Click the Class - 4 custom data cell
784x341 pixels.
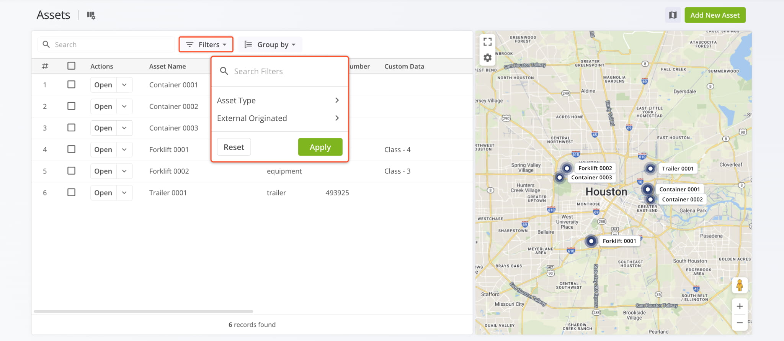tap(397, 149)
